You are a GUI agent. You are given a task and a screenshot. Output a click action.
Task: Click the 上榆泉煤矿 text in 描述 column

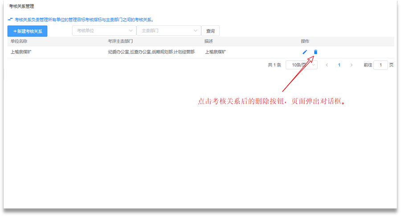point(215,52)
